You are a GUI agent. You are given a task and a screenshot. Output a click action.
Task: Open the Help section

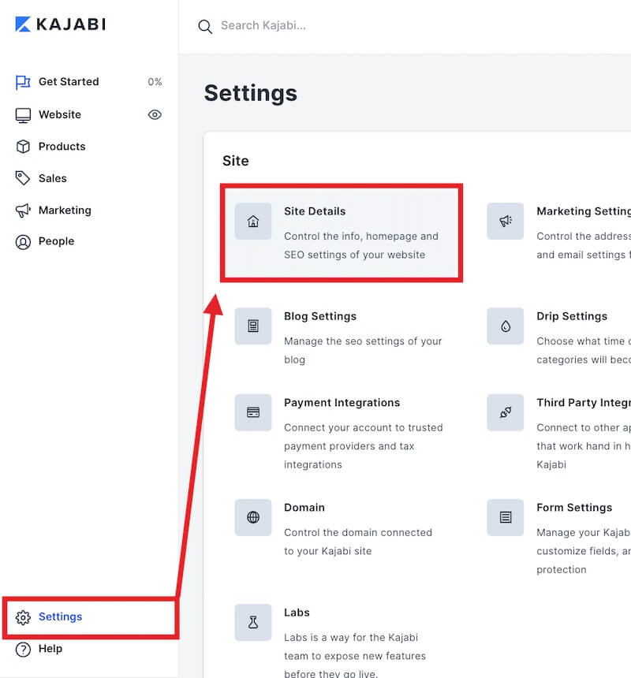(x=49, y=649)
